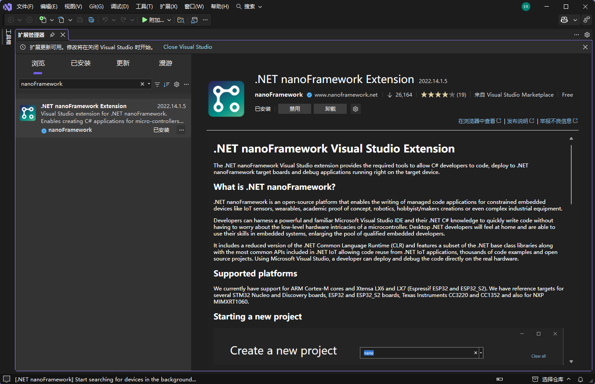Close the 扩展管理器 tab
Screen dimensions: 595x384
pyautogui.click(x=63, y=35)
